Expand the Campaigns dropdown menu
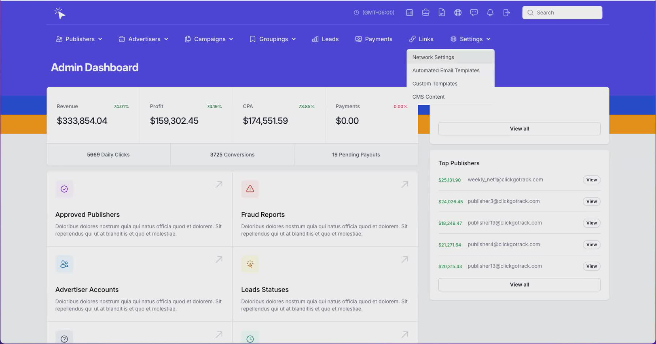Screen dimensions: 656x344 click(x=209, y=39)
